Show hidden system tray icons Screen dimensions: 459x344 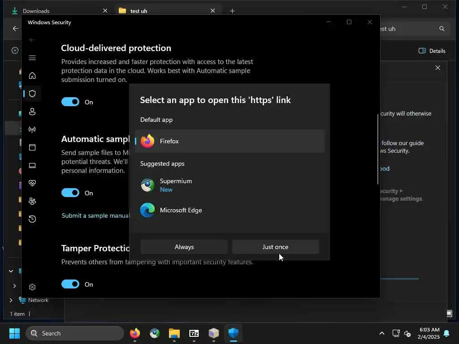pyautogui.click(x=382, y=333)
